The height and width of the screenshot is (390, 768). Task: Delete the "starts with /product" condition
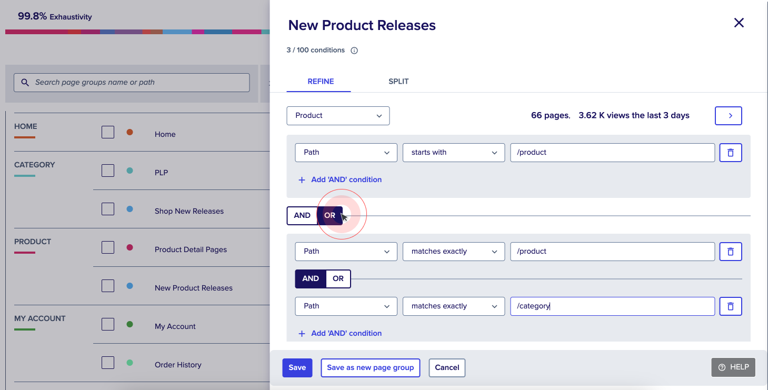[x=730, y=153]
